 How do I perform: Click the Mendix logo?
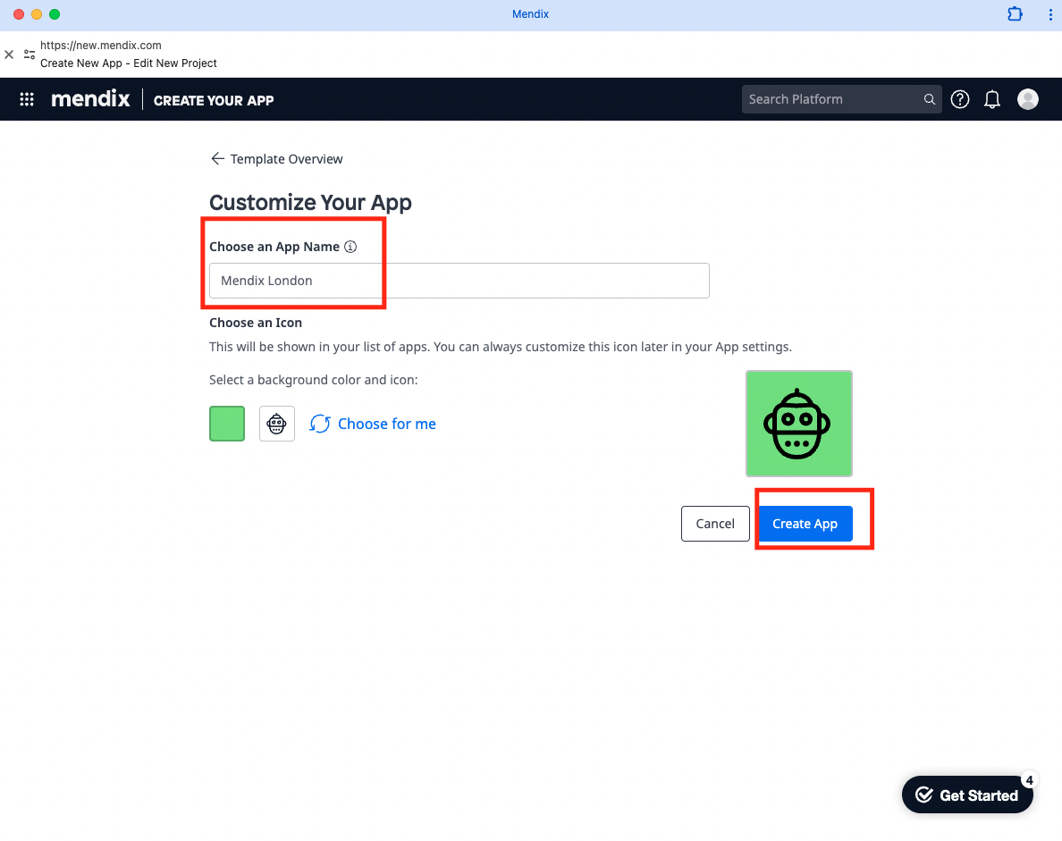(90, 99)
